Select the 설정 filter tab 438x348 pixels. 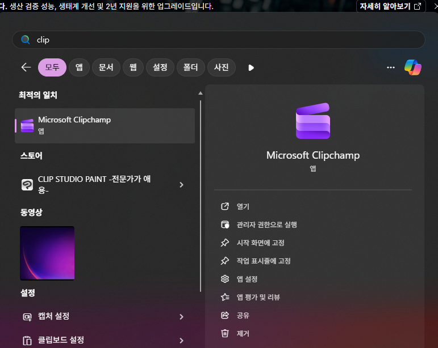(x=160, y=67)
